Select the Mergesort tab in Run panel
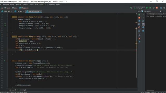The image size is (166, 93). tap(146, 11)
